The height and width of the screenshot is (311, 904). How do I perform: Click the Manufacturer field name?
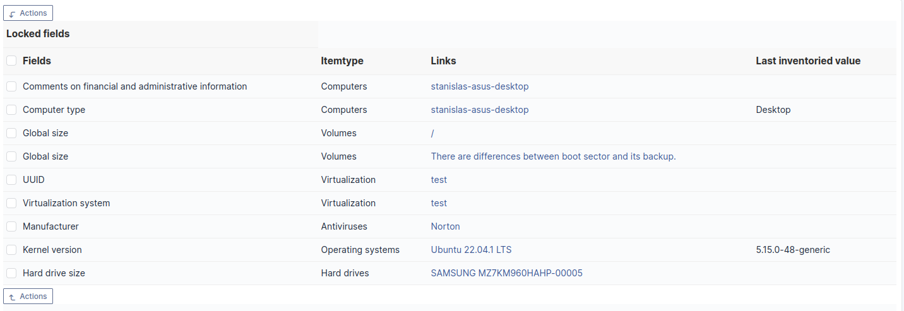51,226
